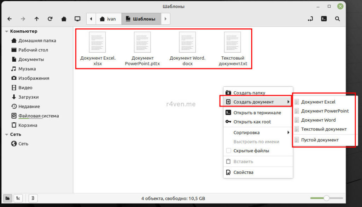The image size is (362, 207).
Task: Open terminal from toolbar icon
Action: click(x=324, y=19)
